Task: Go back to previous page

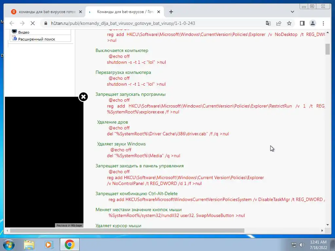Action: [12, 23]
